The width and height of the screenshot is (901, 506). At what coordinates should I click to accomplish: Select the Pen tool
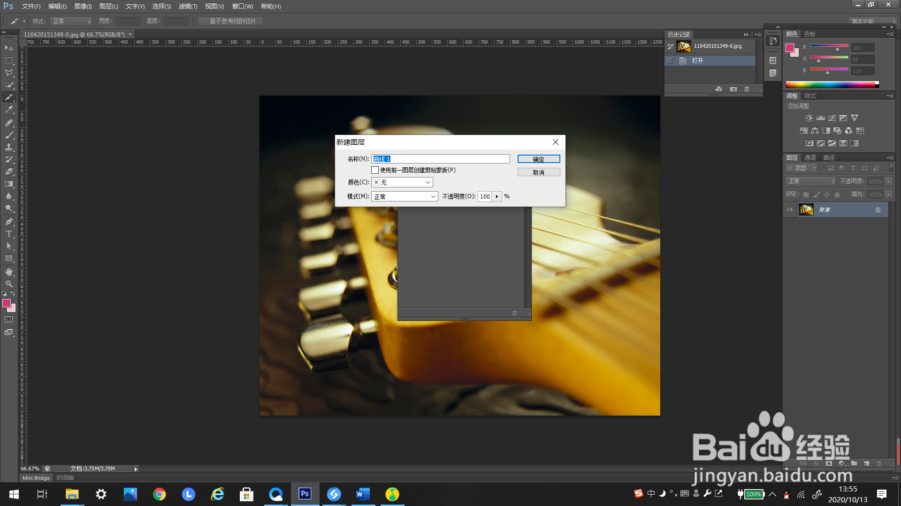tap(9, 221)
